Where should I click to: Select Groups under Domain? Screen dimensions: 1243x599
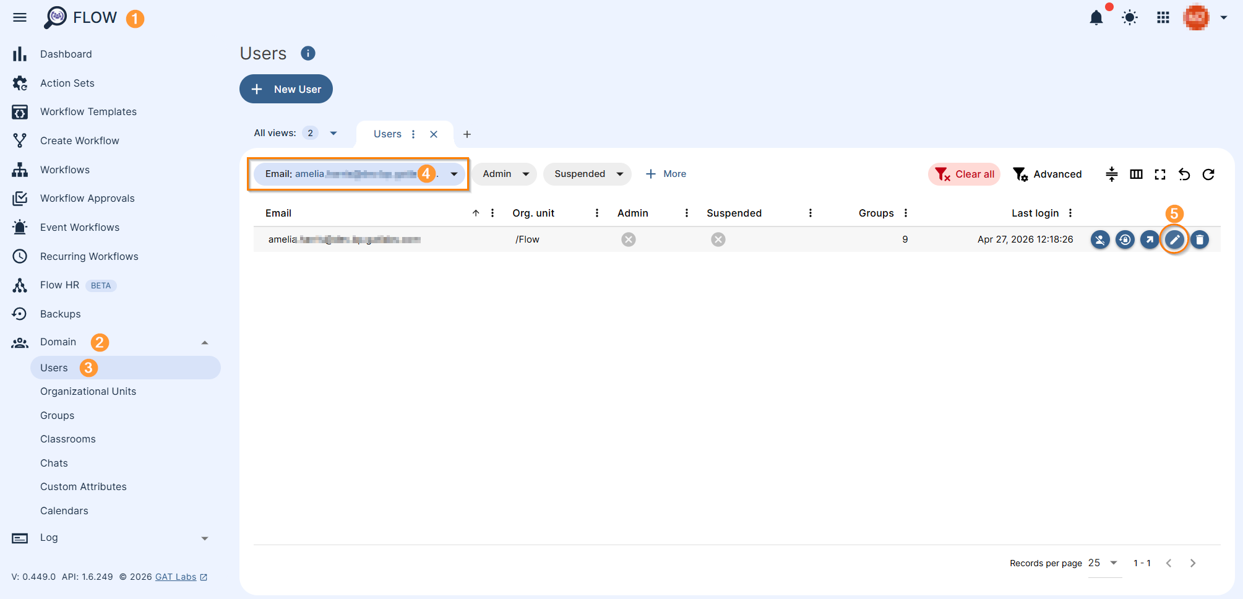click(x=57, y=415)
